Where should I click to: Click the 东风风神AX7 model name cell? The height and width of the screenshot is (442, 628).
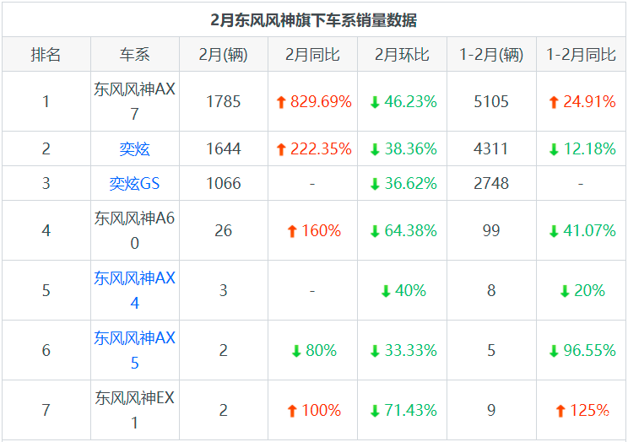tap(134, 101)
